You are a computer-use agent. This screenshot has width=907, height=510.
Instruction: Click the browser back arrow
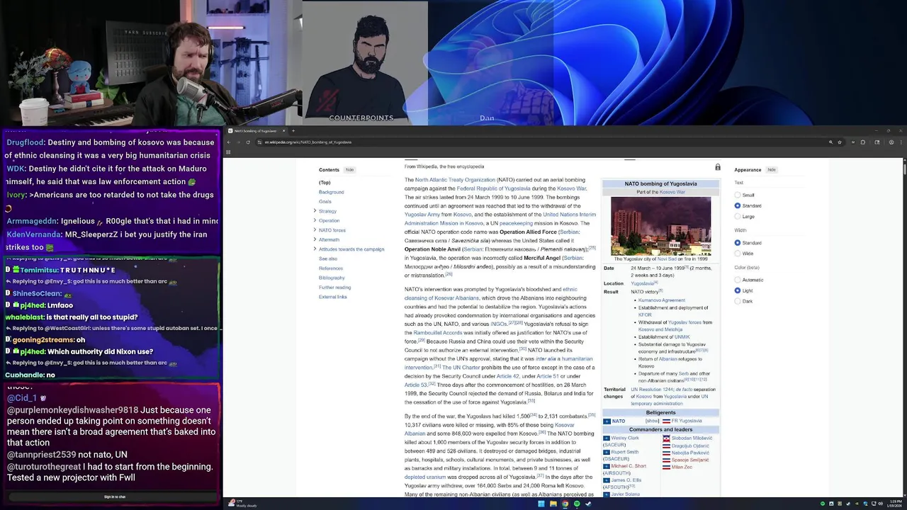click(x=229, y=142)
